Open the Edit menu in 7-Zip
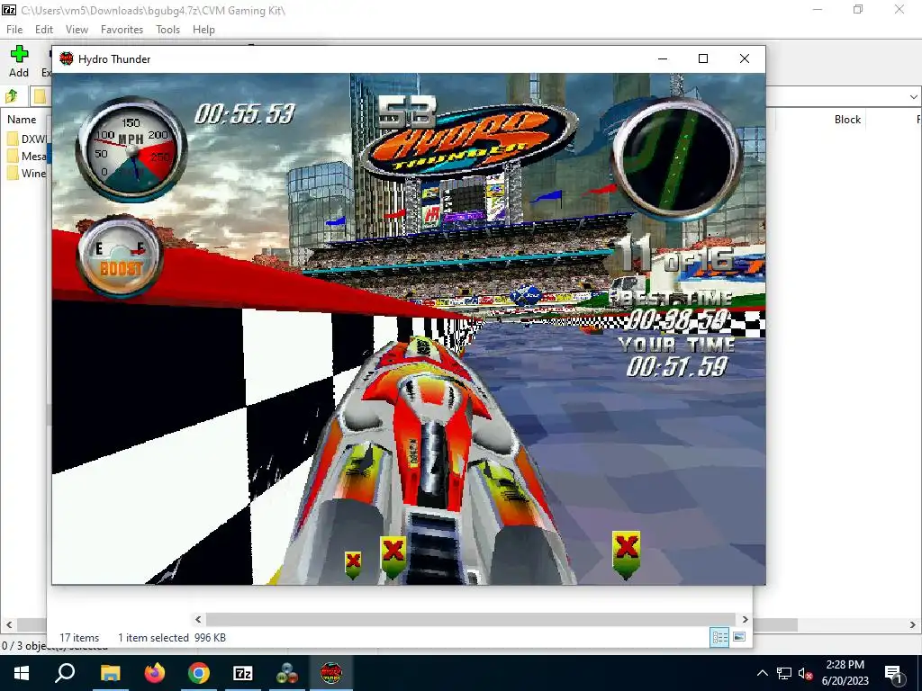This screenshot has height=691, width=922. pos(44,30)
